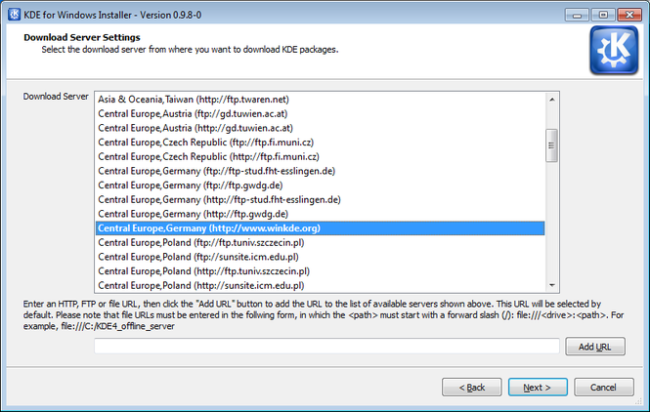
Task: Choose Czech Republic ftp://ftp.fi.muni.cz server
Action: coord(320,143)
